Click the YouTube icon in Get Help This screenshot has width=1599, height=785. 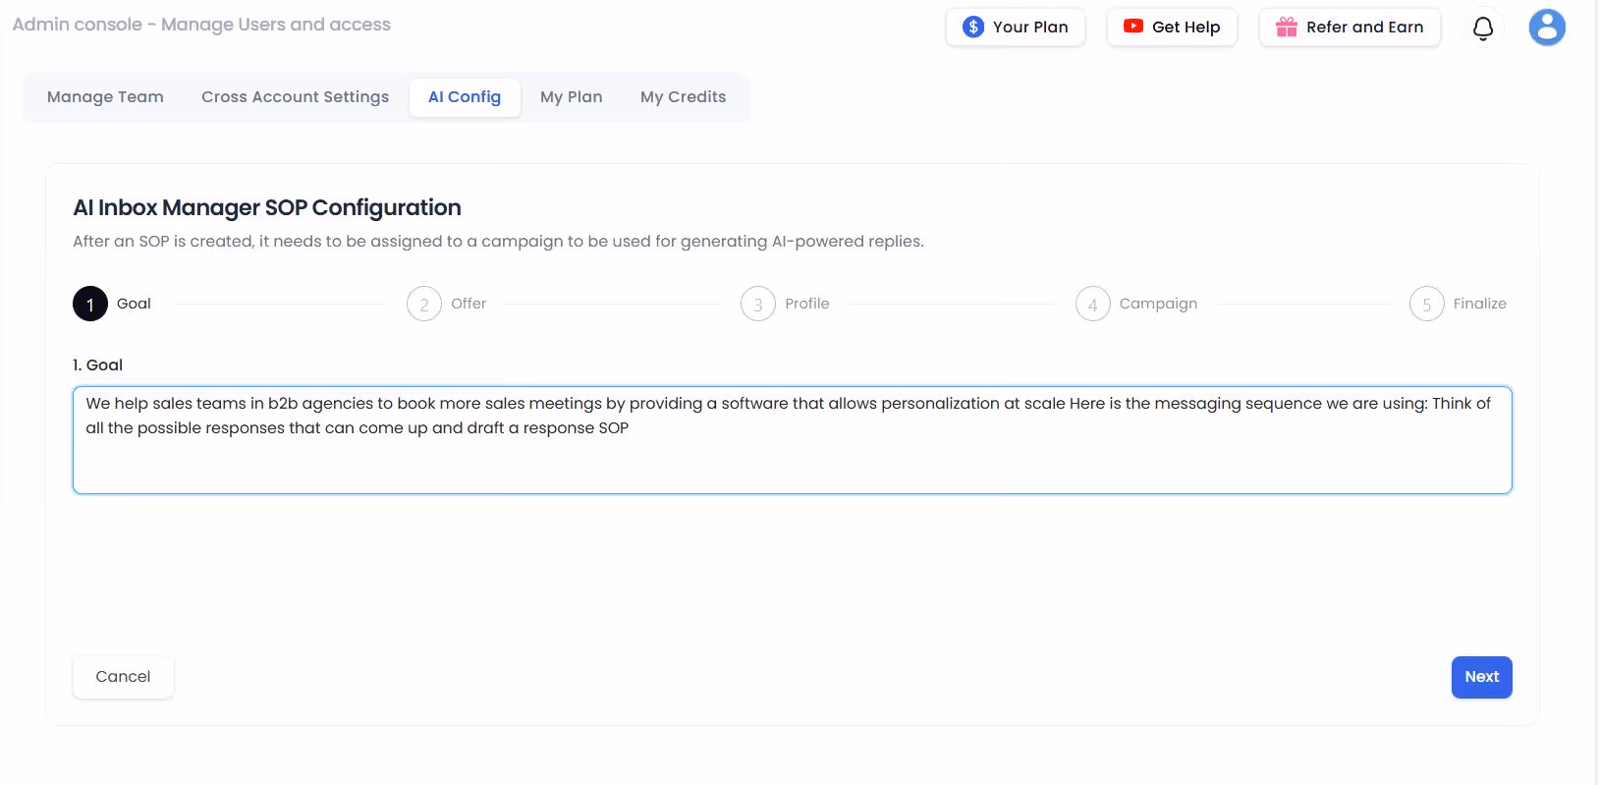click(1133, 27)
